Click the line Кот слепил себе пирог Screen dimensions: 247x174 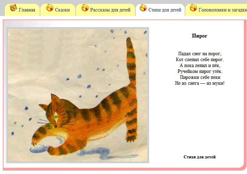pos(200,60)
